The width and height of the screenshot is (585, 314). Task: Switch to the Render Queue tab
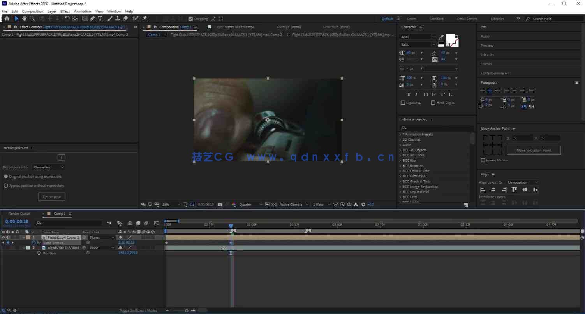(19, 214)
